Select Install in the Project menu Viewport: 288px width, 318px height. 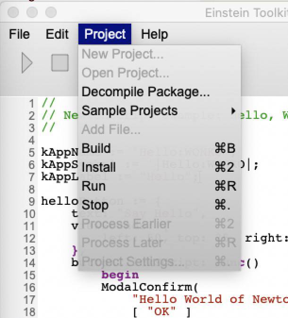click(x=99, y=167)
